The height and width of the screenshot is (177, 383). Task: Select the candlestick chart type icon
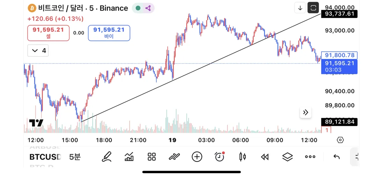coord(243,157)
